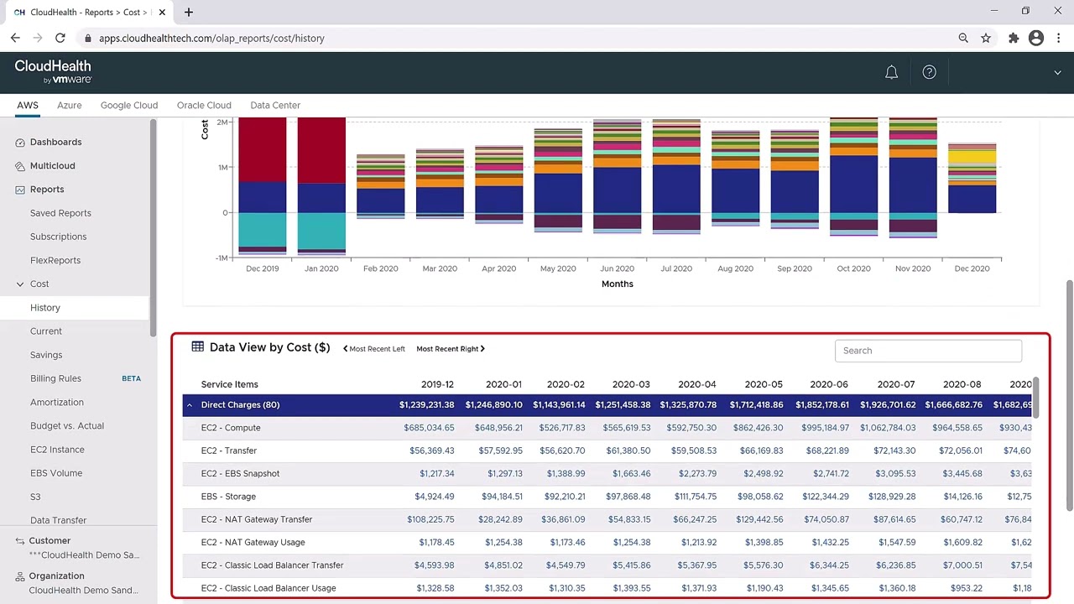Switch to the Oracle Cloud tab
Viewport: 1074px width, 604px height.
click(204, 105)
